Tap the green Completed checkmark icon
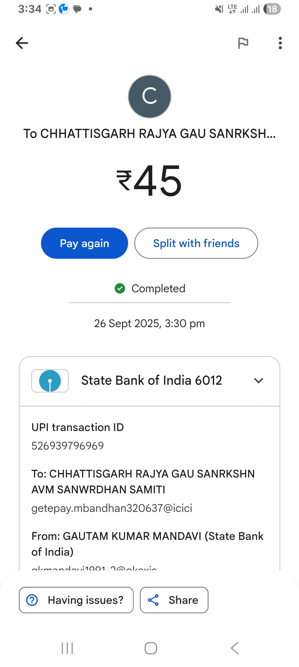 (120, 288)
